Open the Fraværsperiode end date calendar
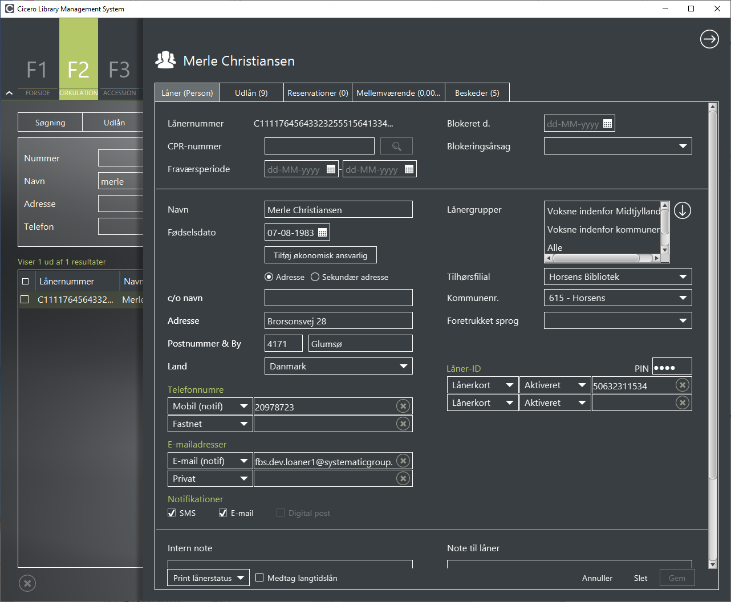This screenshot has height=602, width=731. coord(409,169)
